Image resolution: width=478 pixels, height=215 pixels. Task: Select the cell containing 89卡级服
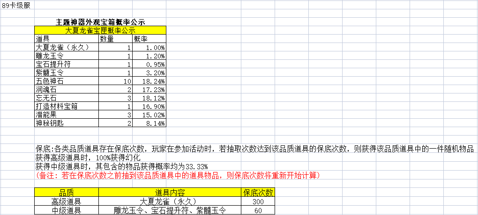coord(18,5)
